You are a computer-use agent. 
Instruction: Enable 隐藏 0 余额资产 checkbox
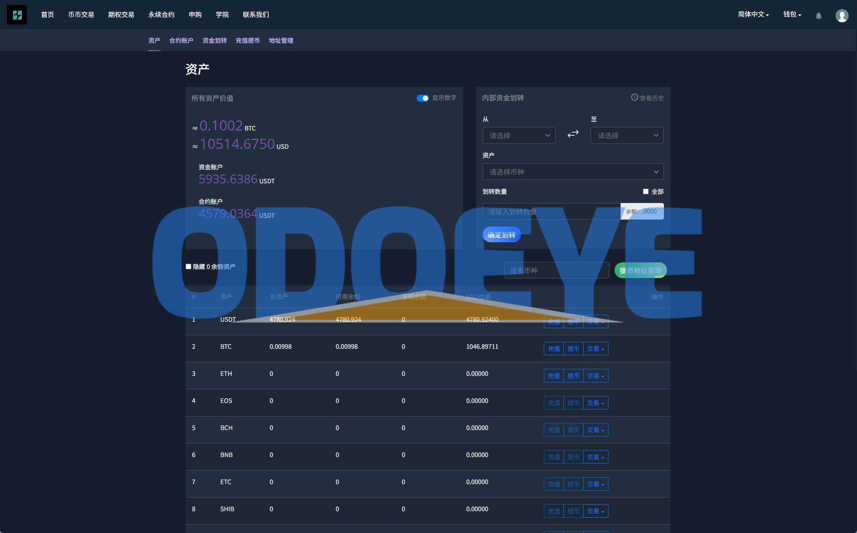tap(189, 266)
